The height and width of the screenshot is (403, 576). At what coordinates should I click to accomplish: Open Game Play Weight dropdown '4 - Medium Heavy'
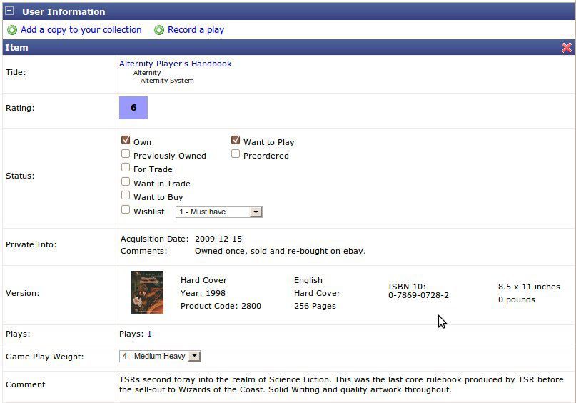tap(160, 356)
